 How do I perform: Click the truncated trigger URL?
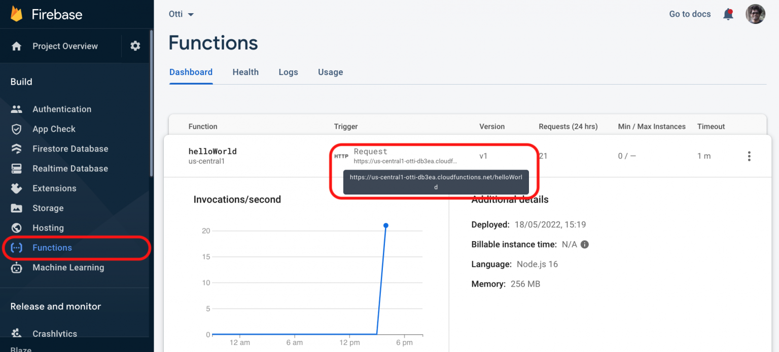tap(406, 161)
